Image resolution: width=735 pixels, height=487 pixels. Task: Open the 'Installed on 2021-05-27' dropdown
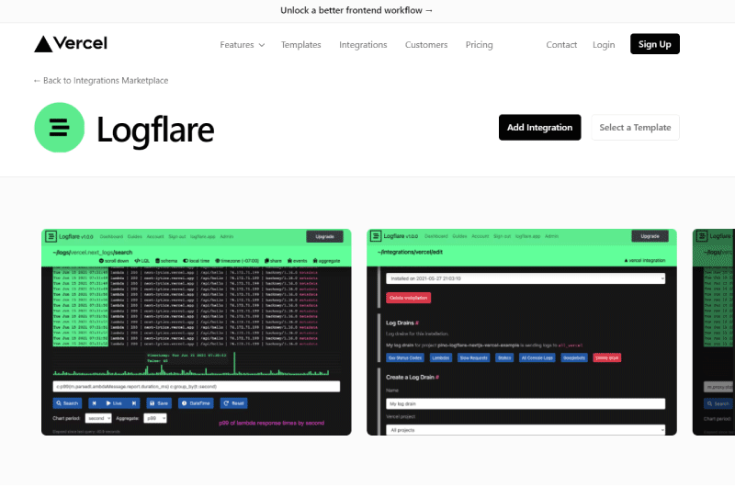coord(525,278)
